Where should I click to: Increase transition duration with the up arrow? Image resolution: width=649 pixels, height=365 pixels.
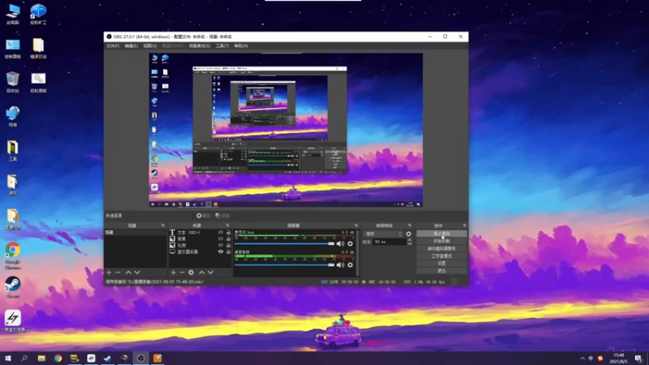[x=410, y=240]
